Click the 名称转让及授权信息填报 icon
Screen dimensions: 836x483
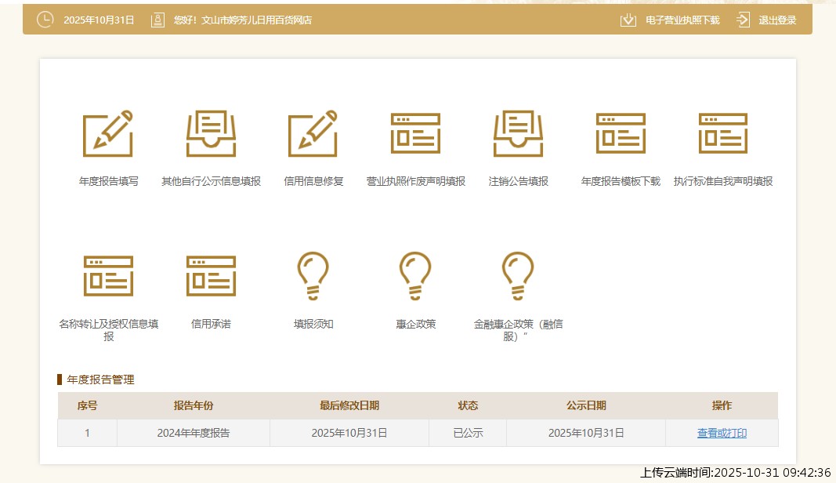click(x=108, y=276)
